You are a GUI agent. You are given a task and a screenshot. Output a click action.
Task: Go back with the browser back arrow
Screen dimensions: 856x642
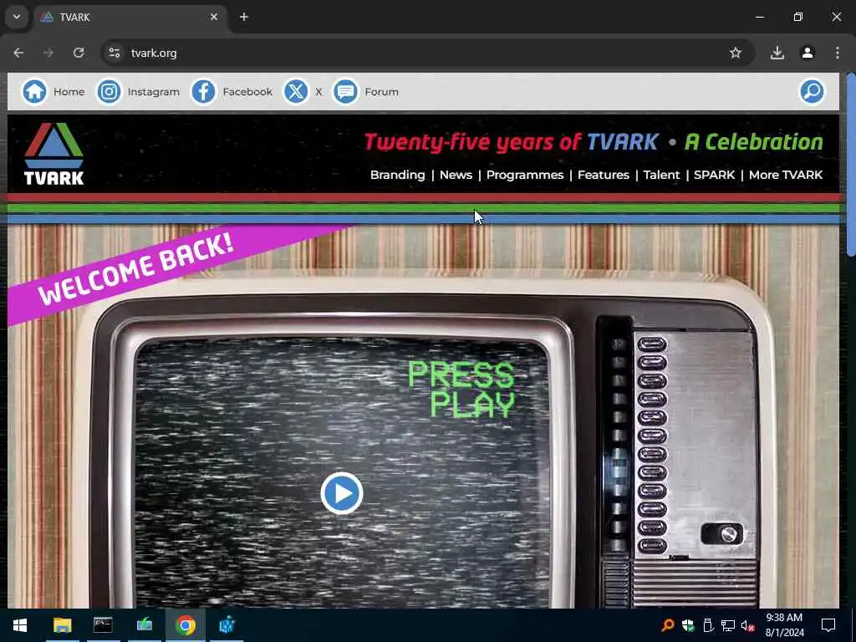click(x=18, y=53)
